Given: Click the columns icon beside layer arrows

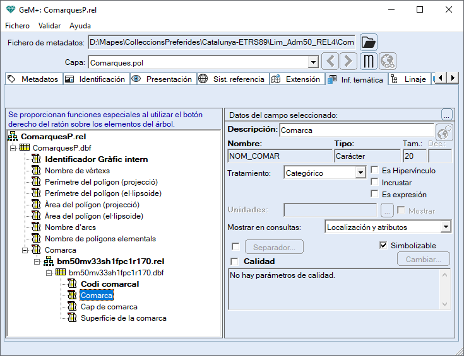Looking at the screenshot, I should 369,62.
